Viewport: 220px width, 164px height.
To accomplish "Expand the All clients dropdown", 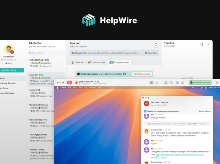I will pos(36,43).
